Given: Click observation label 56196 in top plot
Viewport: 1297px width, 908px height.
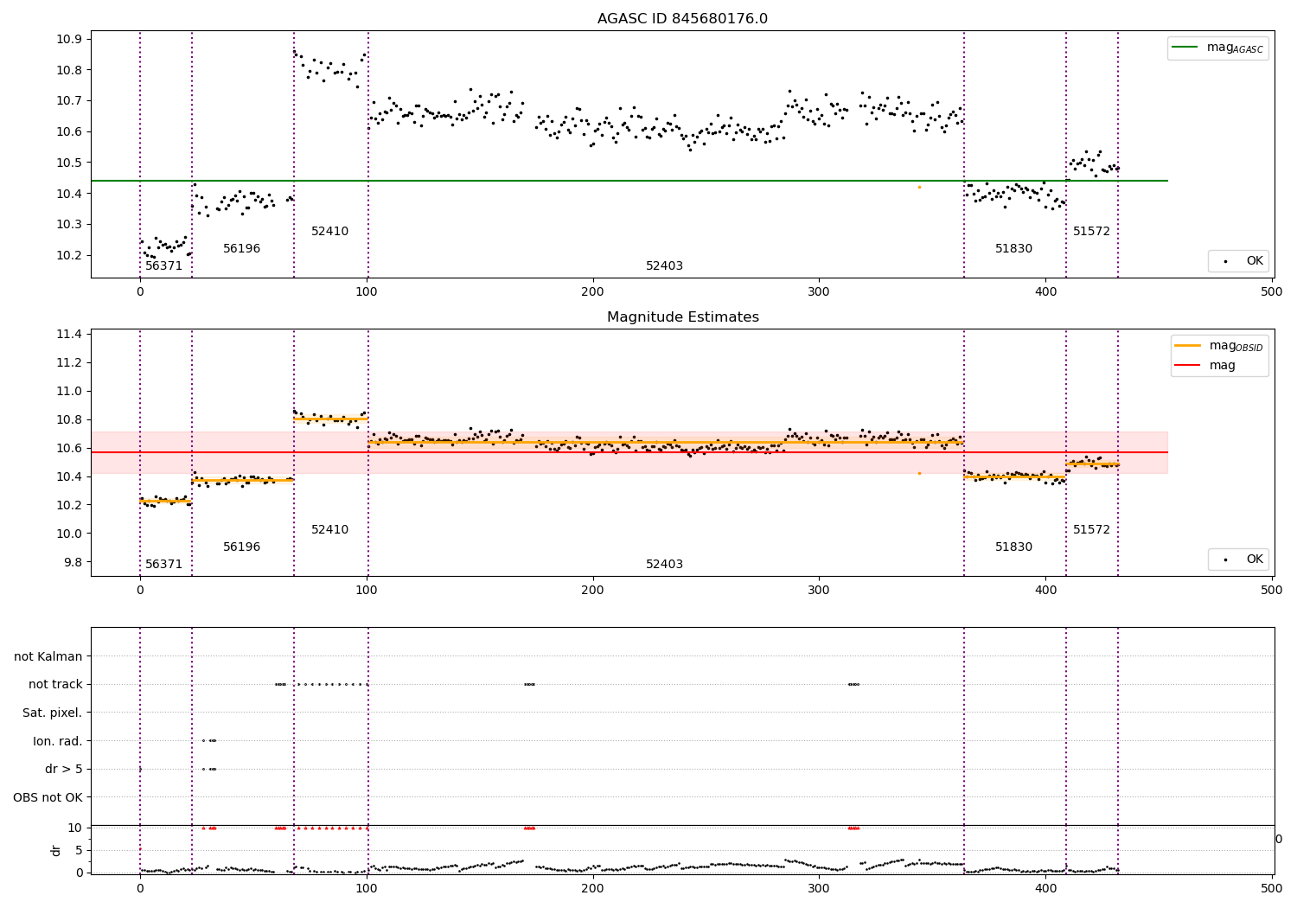Looking at the screenshot, I should click(x=241, y=249).
